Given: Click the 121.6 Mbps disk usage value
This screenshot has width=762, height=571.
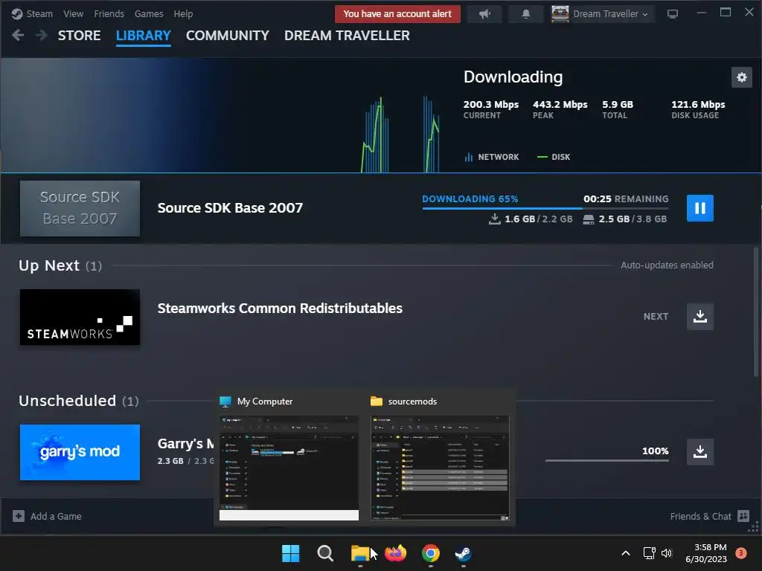Looking at the screenshot, I should (698, 104).
